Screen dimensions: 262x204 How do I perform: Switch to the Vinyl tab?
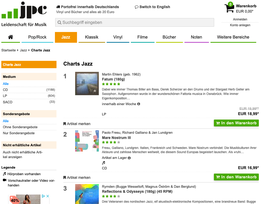coord(118,37)
